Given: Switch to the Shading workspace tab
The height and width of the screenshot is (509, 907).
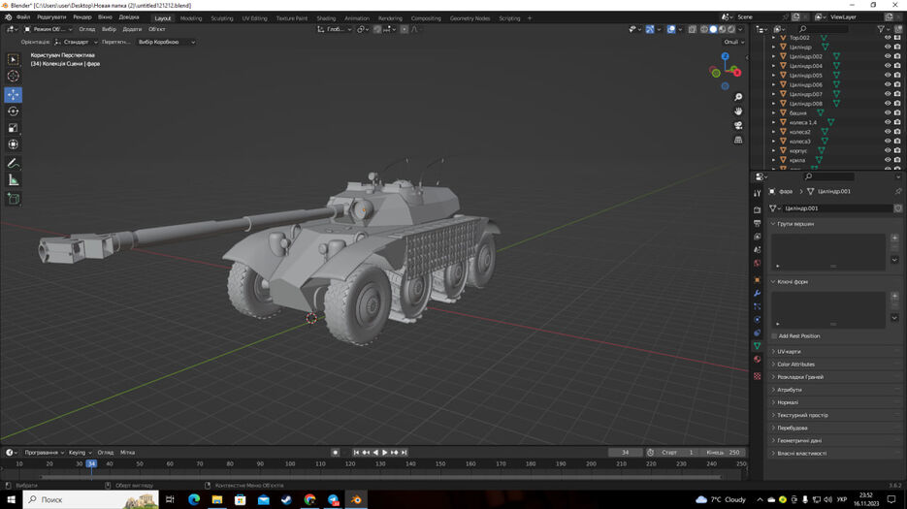Looking at the screenshot, I should point(326,17).
